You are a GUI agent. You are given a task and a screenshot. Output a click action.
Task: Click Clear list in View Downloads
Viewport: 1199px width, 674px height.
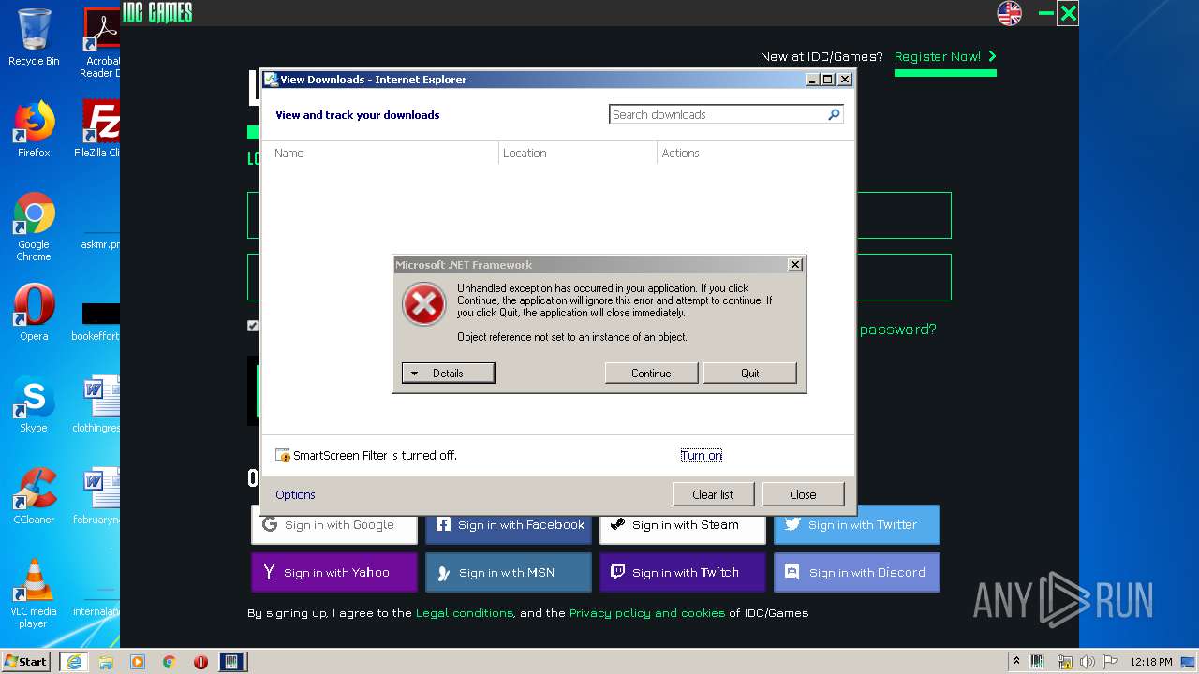(x=713, y=494)
